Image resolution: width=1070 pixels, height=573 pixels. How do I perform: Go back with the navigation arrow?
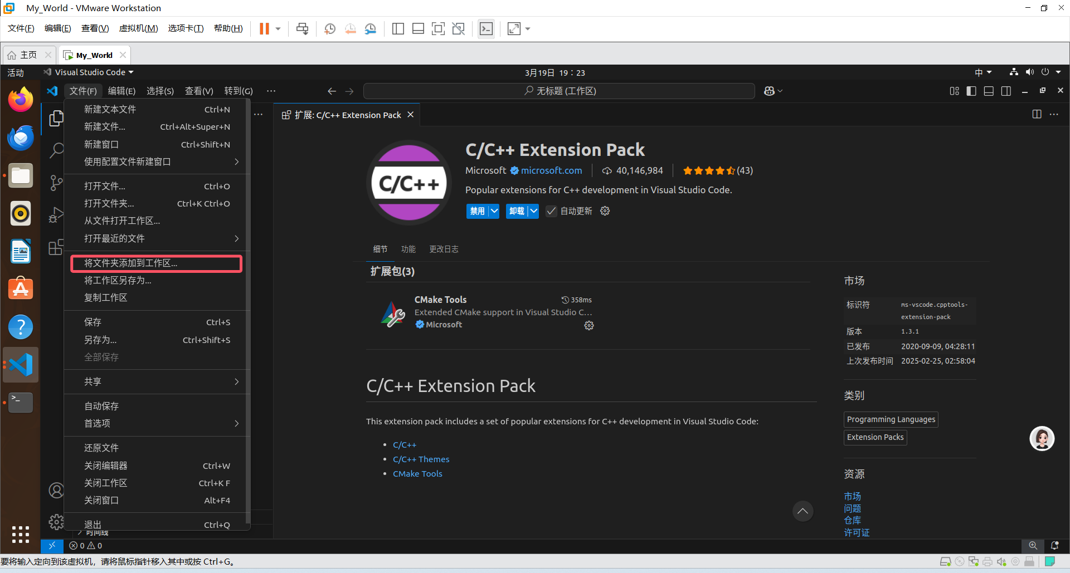point(332,91)
